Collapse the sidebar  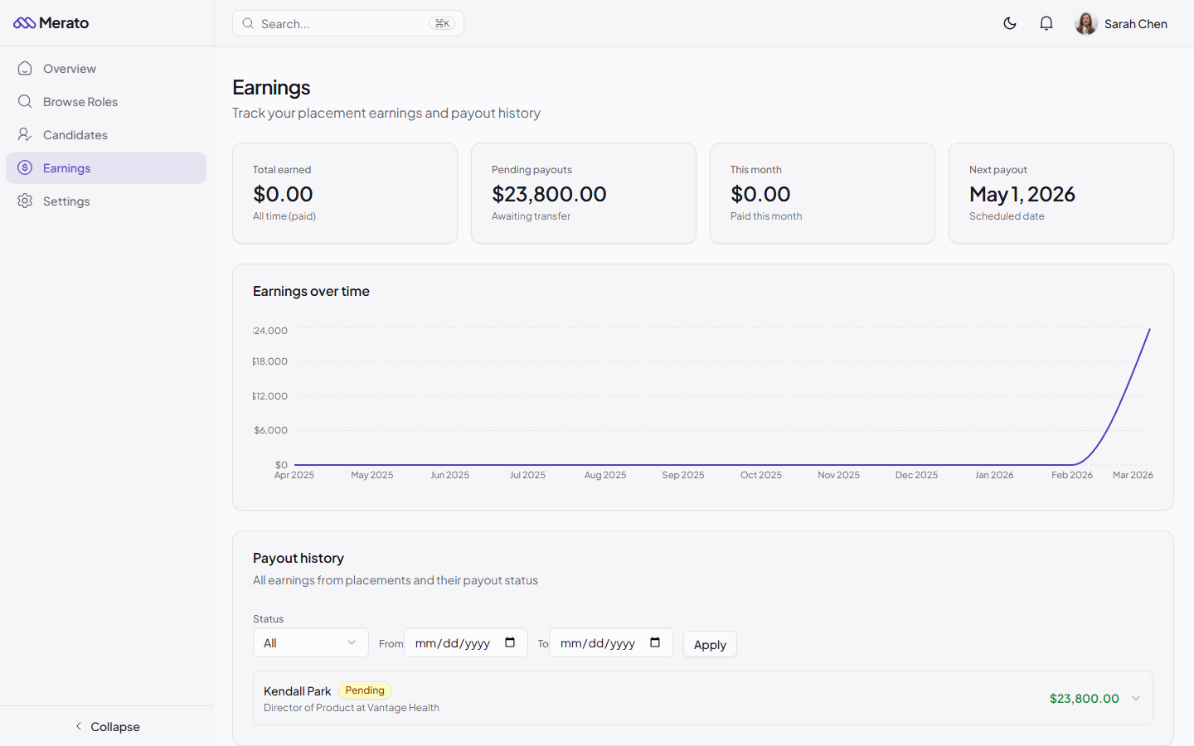pyautogui.click(x=107, y=726)
